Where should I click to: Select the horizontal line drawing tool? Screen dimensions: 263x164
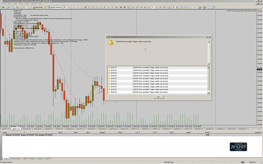(x=78, y=7)
